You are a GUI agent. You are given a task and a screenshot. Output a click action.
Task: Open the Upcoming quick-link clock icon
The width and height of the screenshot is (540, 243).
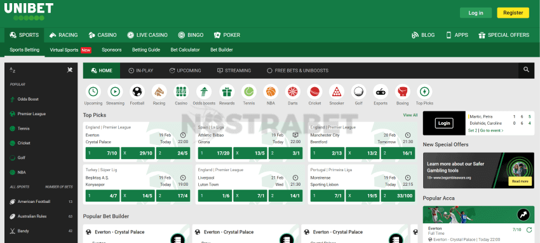coord(93,92)
